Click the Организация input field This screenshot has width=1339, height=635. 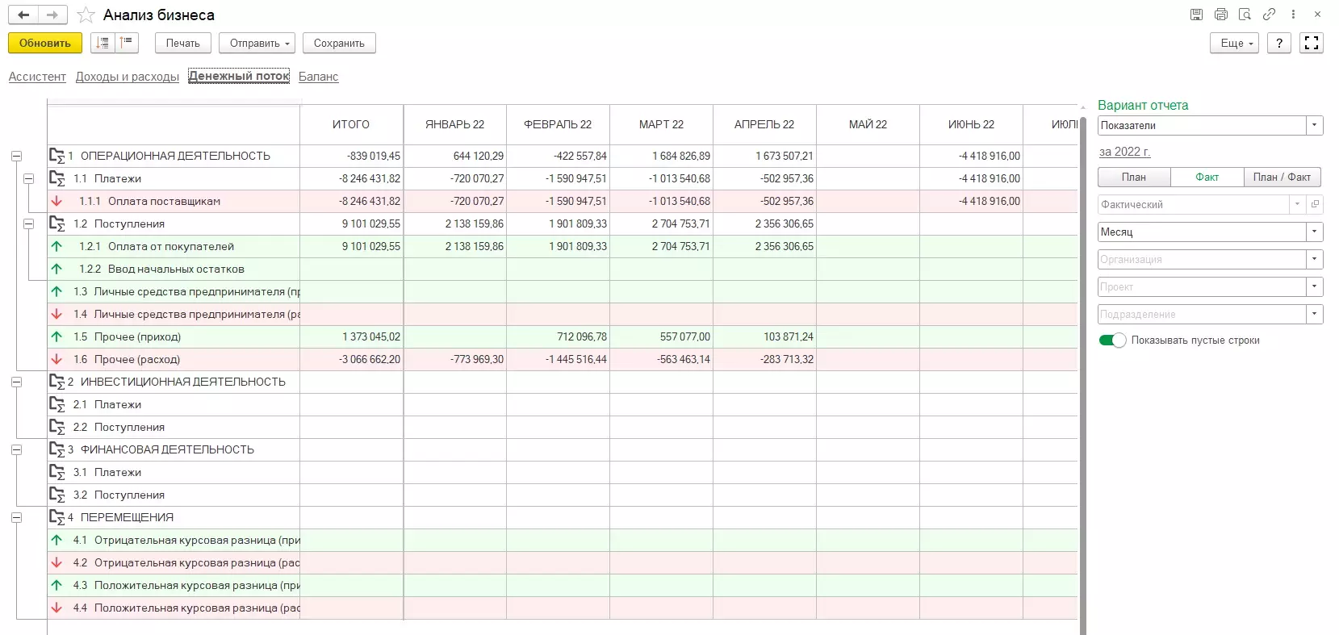[x=1203, y=259]
